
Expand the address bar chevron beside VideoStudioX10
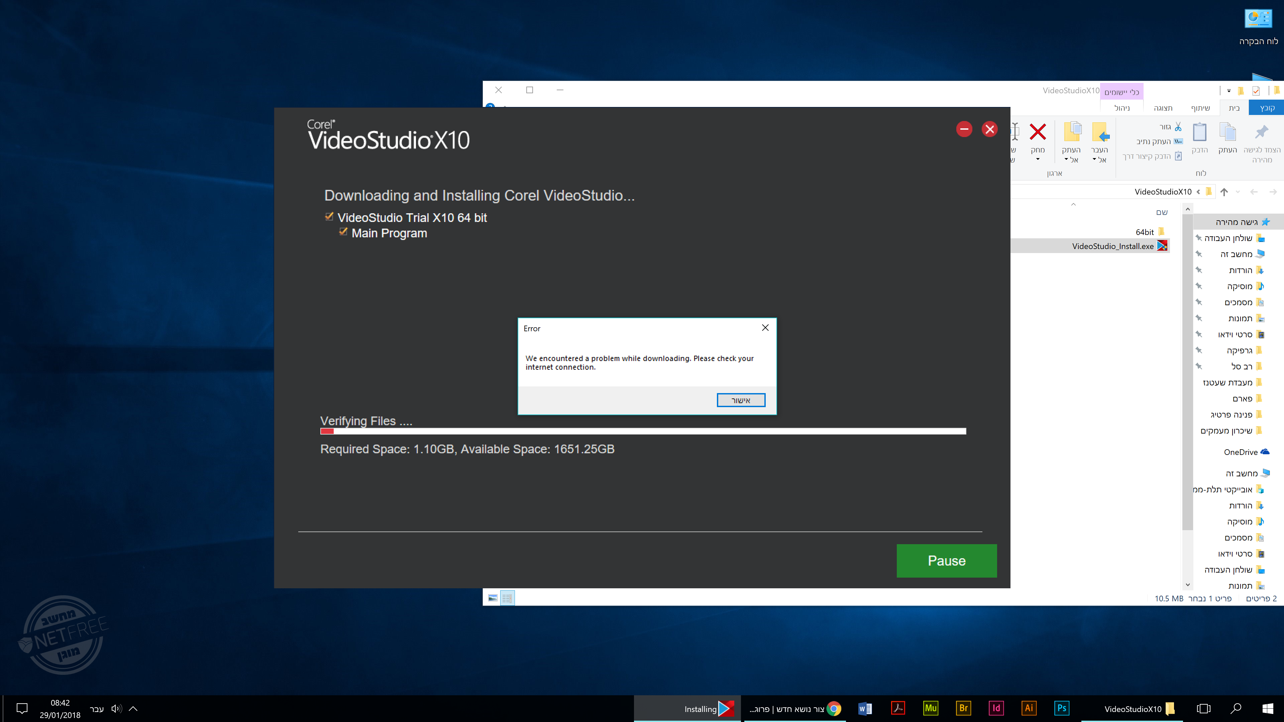click(1198, 192)
